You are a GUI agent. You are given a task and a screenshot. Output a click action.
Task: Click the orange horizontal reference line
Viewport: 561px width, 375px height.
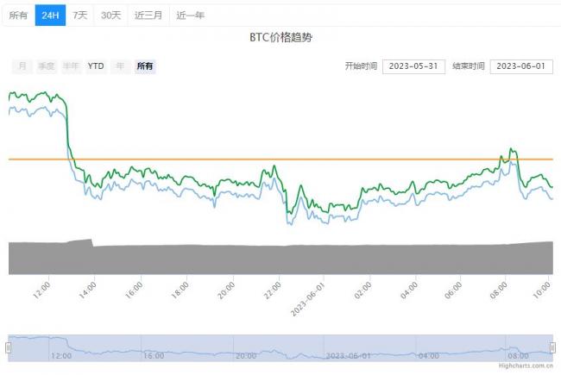pyautogui.click(x=259, y=159)
